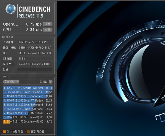The height and width of the screenshot is (136, 165).
Task: Select rank 9 2C/4T 1.70 GHz entry
Action: coord(28,122)
